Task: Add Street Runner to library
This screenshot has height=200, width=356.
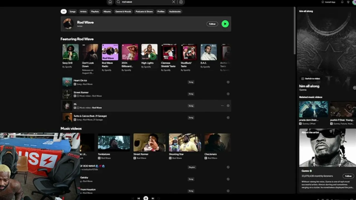Action: [x=228, y=94]
